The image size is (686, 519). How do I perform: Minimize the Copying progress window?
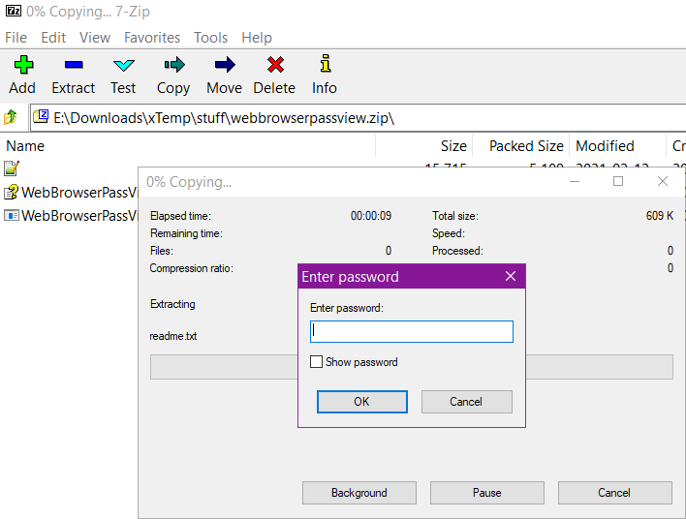pos(575,181)
